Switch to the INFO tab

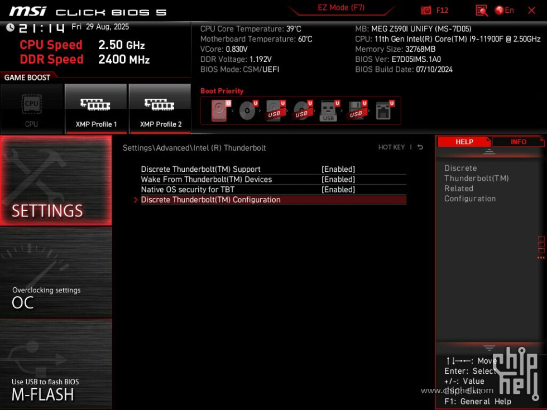(519, 142)
